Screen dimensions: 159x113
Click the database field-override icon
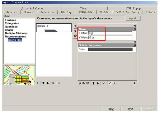tap(113, 83)
